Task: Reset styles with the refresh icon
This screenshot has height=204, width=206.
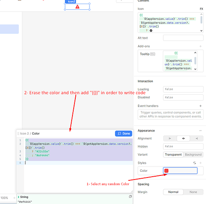Action: (195, 163)
